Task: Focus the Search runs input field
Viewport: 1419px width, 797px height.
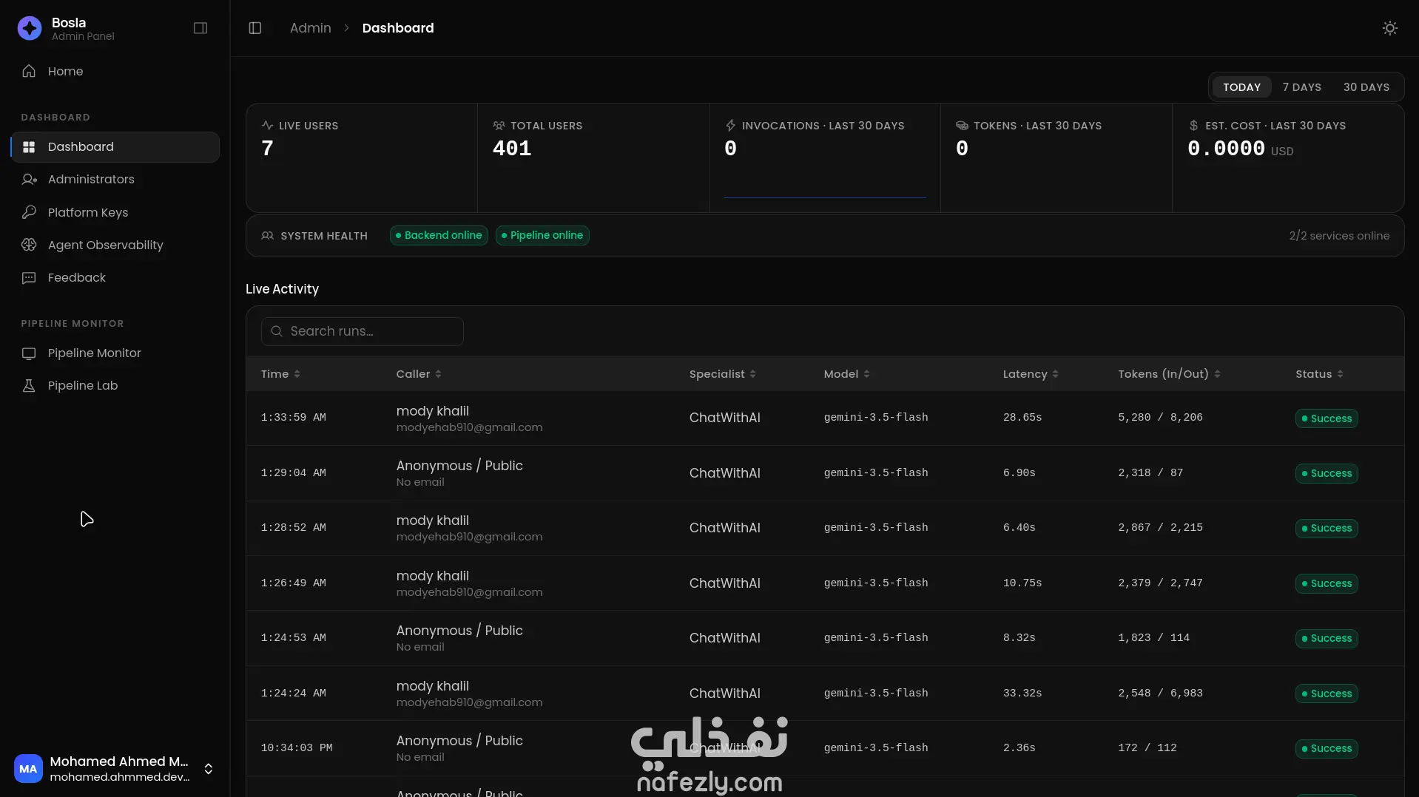Action: click(363, 331)
